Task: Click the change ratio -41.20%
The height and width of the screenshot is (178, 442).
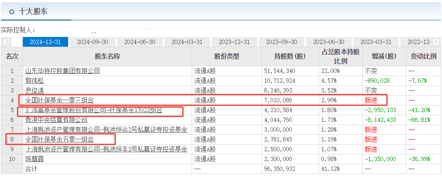Action: 419,110
